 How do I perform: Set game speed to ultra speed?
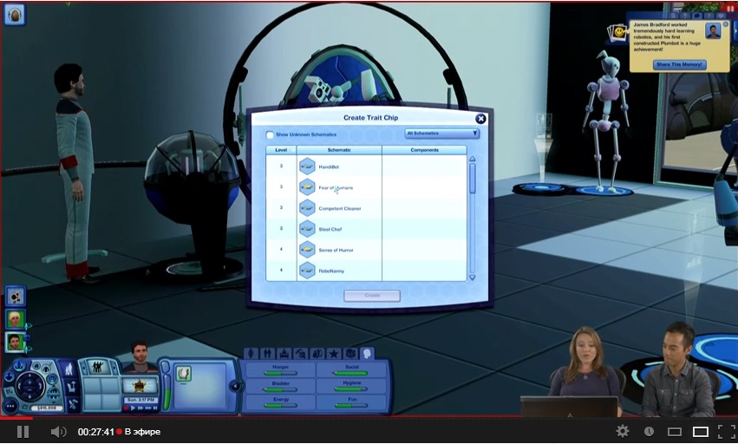tap(147, 408)
